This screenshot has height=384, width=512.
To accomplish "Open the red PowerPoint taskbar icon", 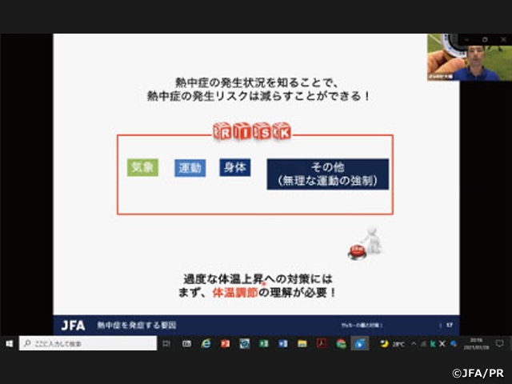I will pos(225,343).
